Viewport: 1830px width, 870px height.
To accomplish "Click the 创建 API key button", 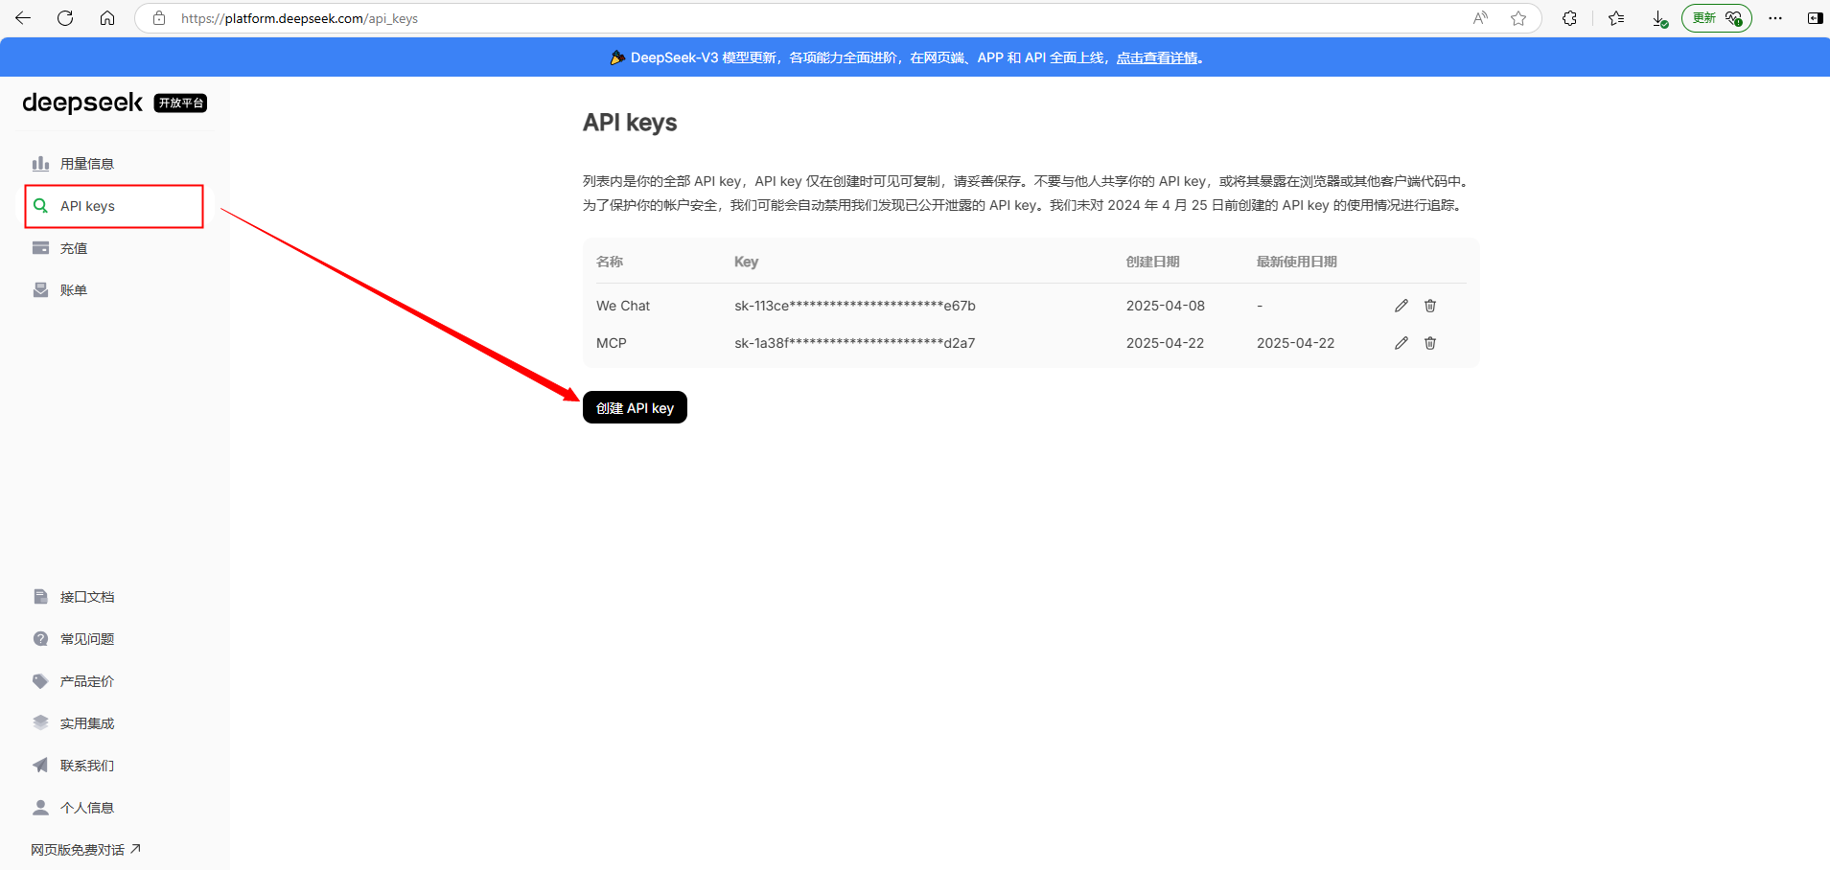I will point(635,406).
